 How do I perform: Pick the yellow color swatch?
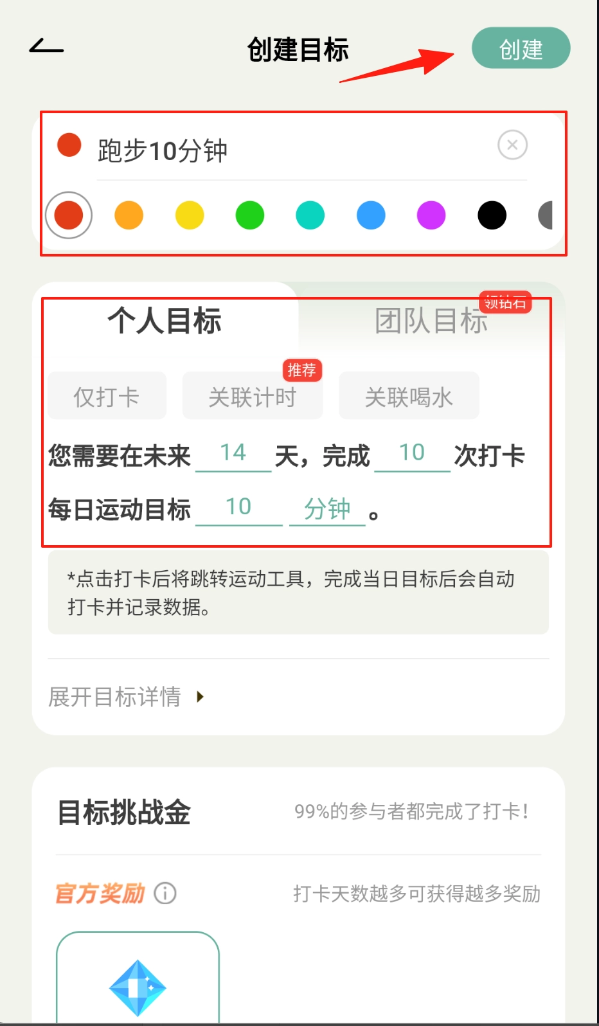pyautogui.click(x=190, y=215)
